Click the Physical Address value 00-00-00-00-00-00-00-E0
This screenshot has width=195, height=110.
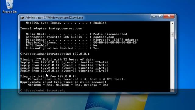(x=115, y=43)
